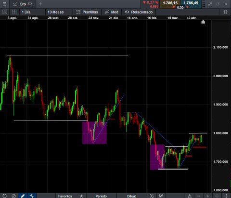
Task: Open the hamburger menu icon
Action: tap(4, 4)
